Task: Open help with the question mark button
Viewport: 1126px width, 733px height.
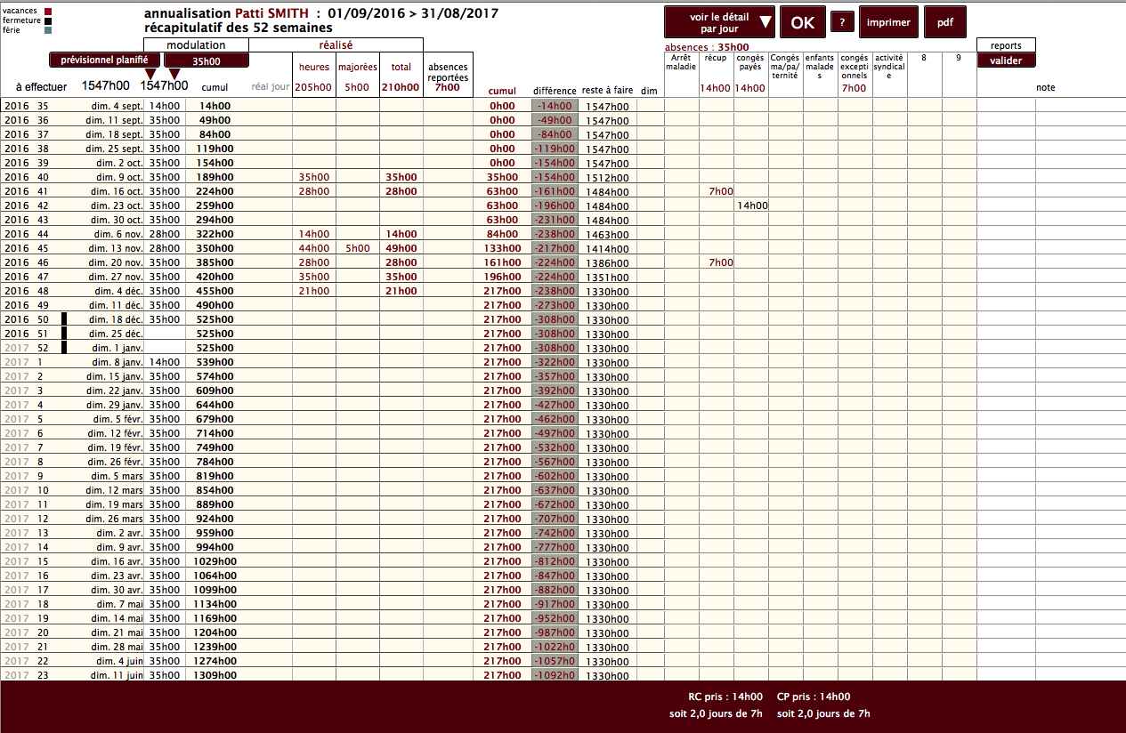Action: point(842,23)
